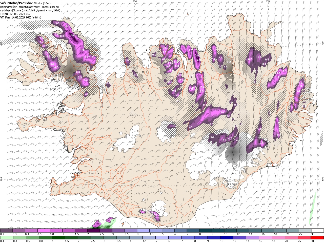Click the '(+46 h)' forecast offset text
Screen dimensions: 324x243
point(36,17)
